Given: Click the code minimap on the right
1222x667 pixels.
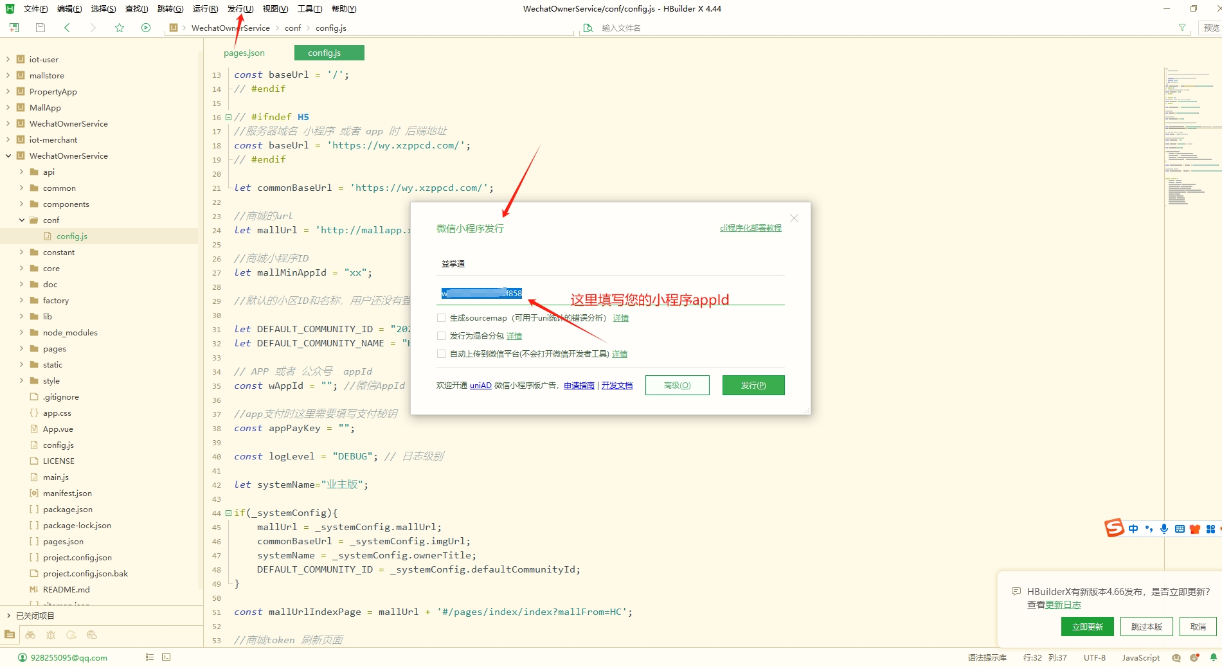Looking at the screenshot, I should pos(1192,136).
